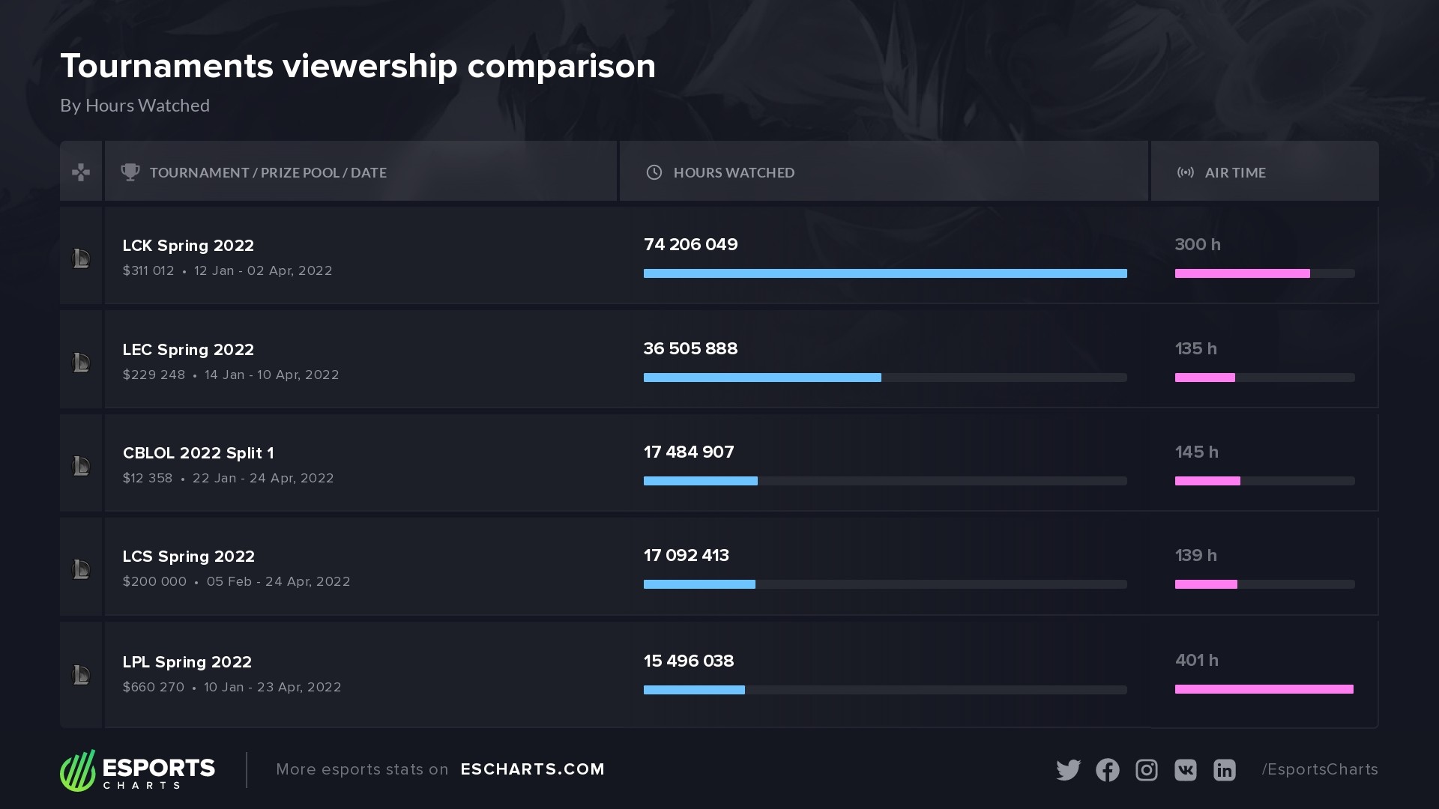Viewport: 1439px width, 809px height.
Task: Select the Hours Watched column header
Action: [734, 172]
